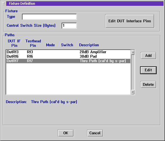Viewport: 165px width, 141px height.
Task: Click the Description column header
Action: click(x=89, y=45)
